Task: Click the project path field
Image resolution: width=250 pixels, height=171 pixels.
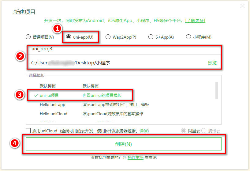Action: point(118,63)
